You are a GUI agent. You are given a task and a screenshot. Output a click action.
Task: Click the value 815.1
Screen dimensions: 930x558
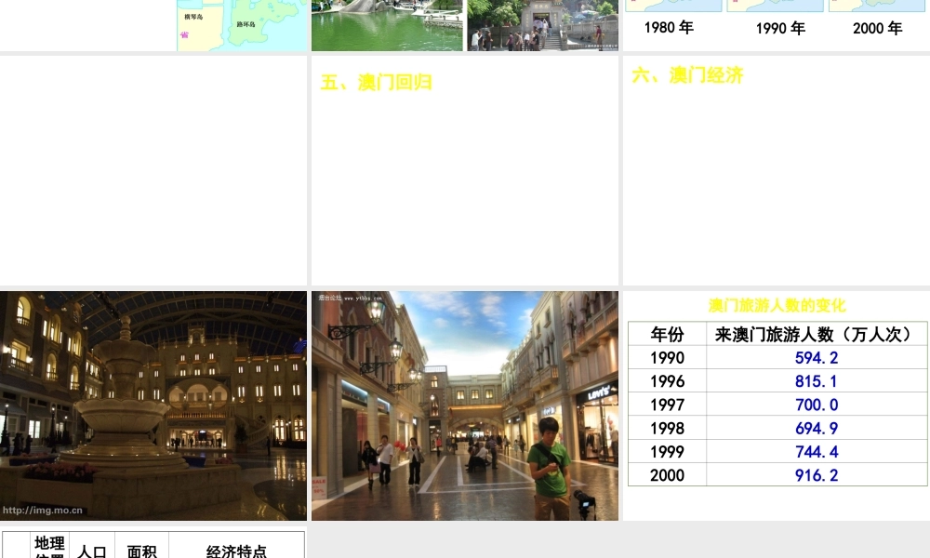(817, 381)
